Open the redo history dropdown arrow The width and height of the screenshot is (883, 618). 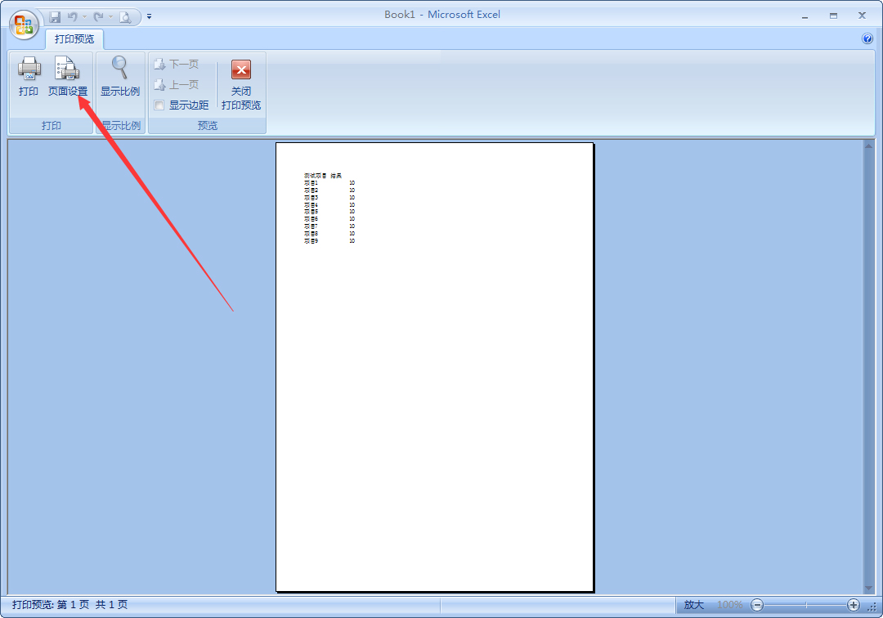tap(110, 16)
